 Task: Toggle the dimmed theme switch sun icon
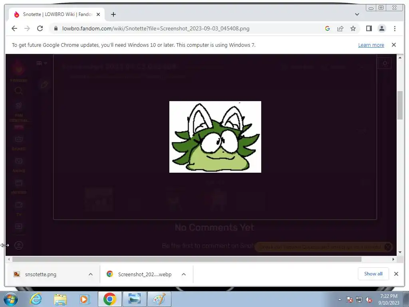(x=385, y=64)
